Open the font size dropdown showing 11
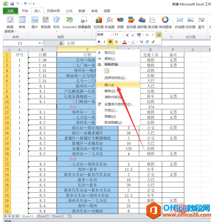The image size is (214, 222). click(x=123, y=35)
